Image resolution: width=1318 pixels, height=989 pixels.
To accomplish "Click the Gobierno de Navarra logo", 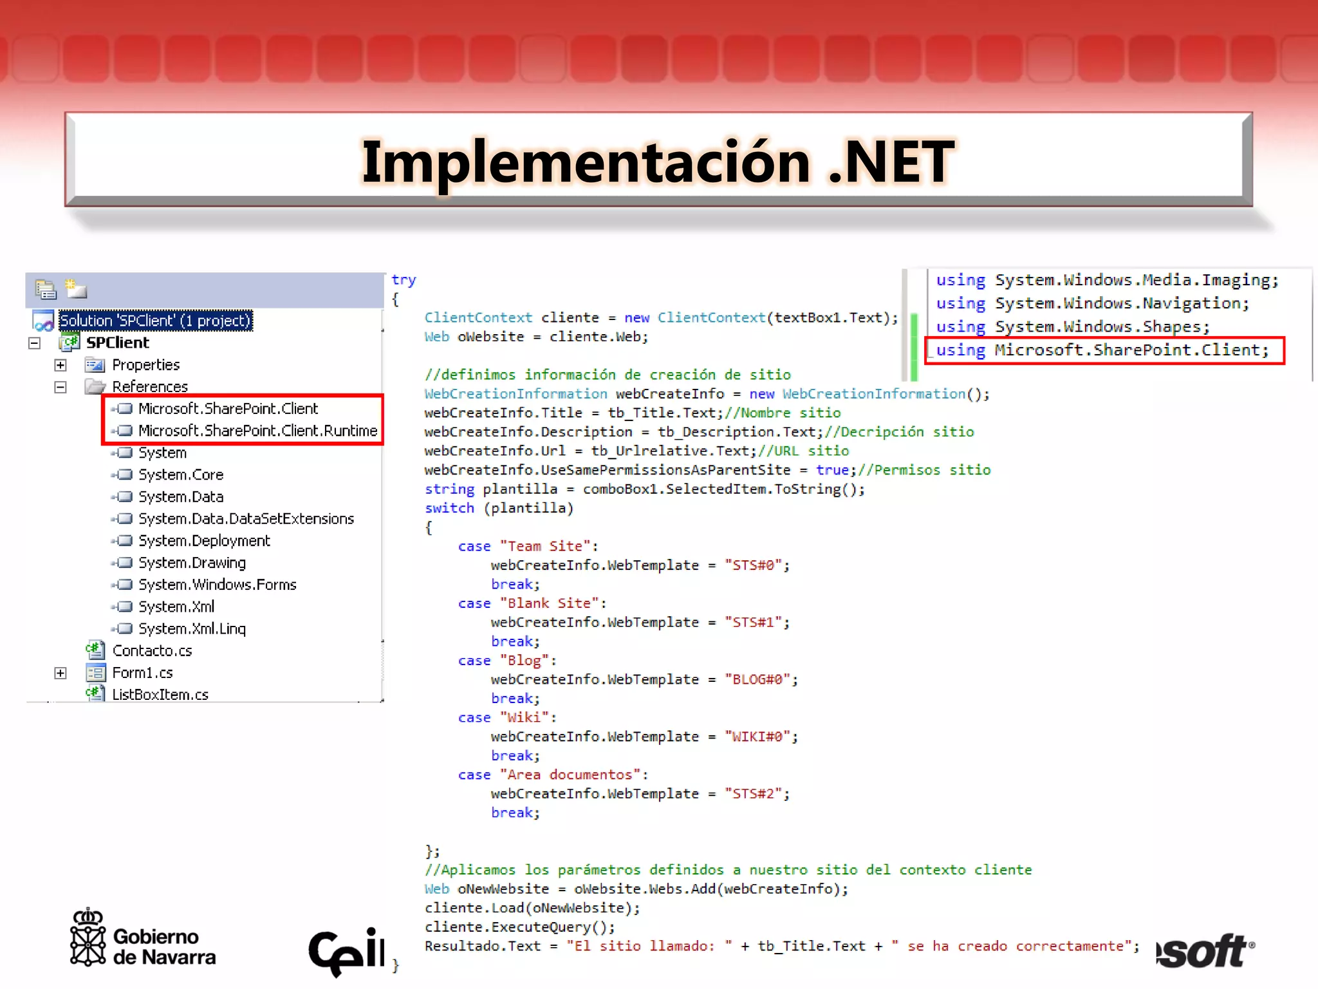I will coord(142,937).
